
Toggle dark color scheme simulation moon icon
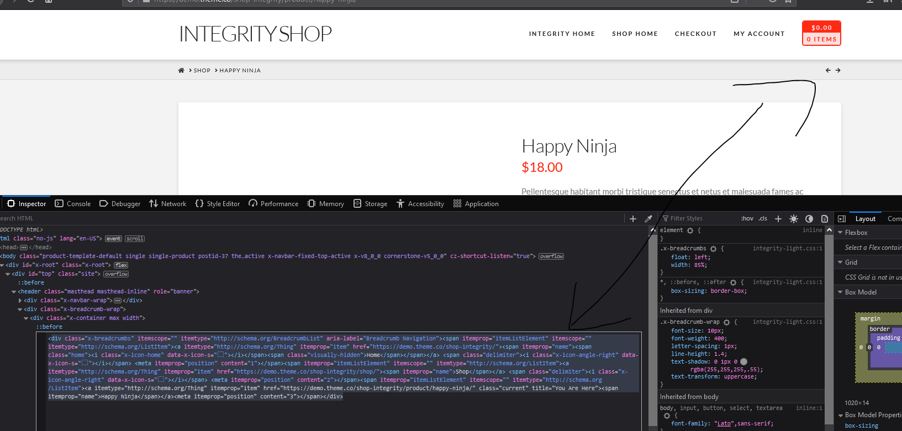[809, 219]
